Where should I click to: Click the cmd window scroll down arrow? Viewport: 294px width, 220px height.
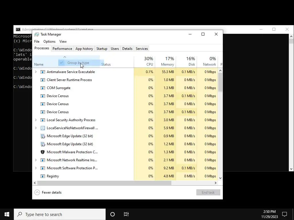[x=291, y=169]
